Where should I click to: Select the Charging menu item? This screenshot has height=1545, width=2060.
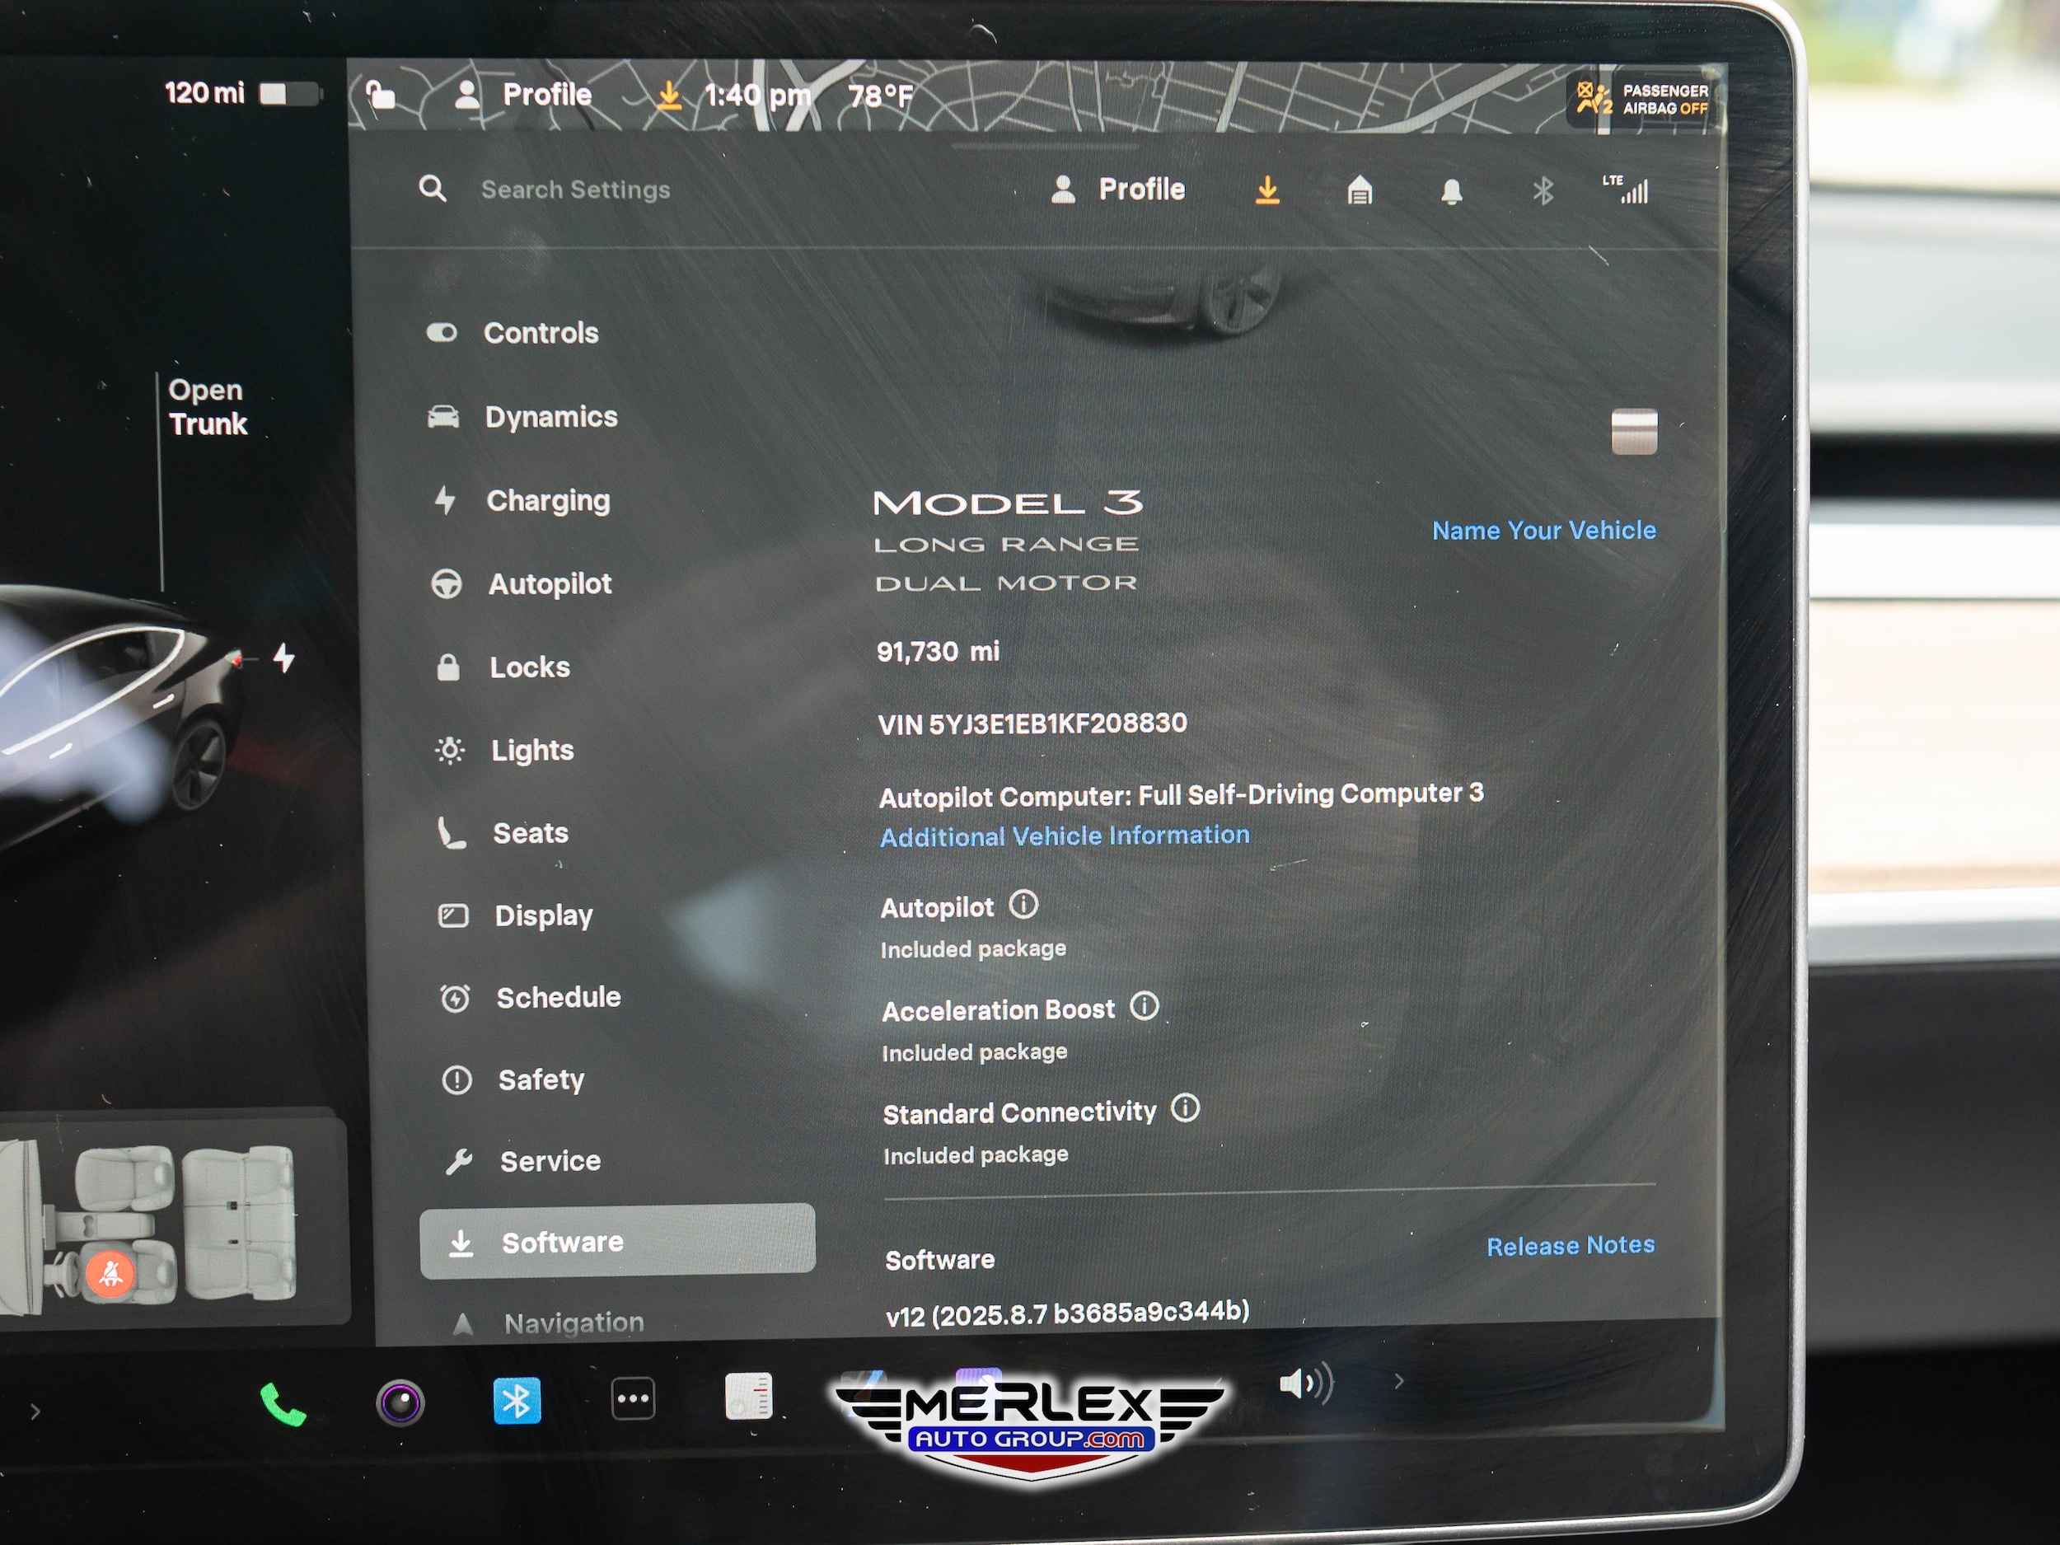click(548, 501)
